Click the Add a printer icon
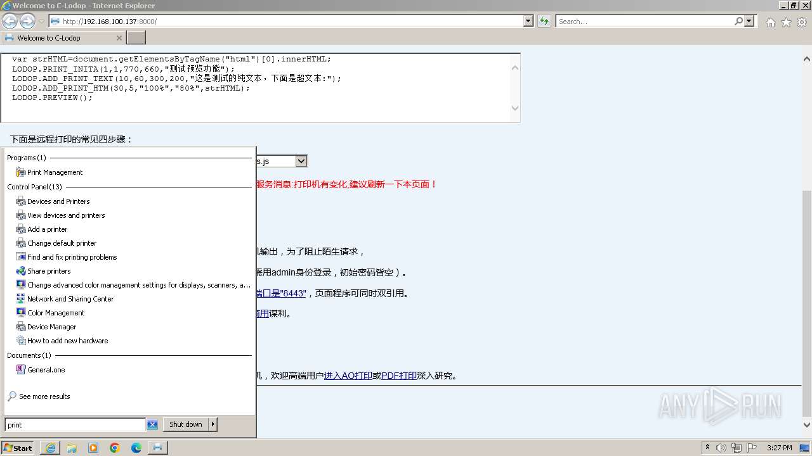Image resolution: width=812 pixels, height=456 pixels. (x=21, y=229)
